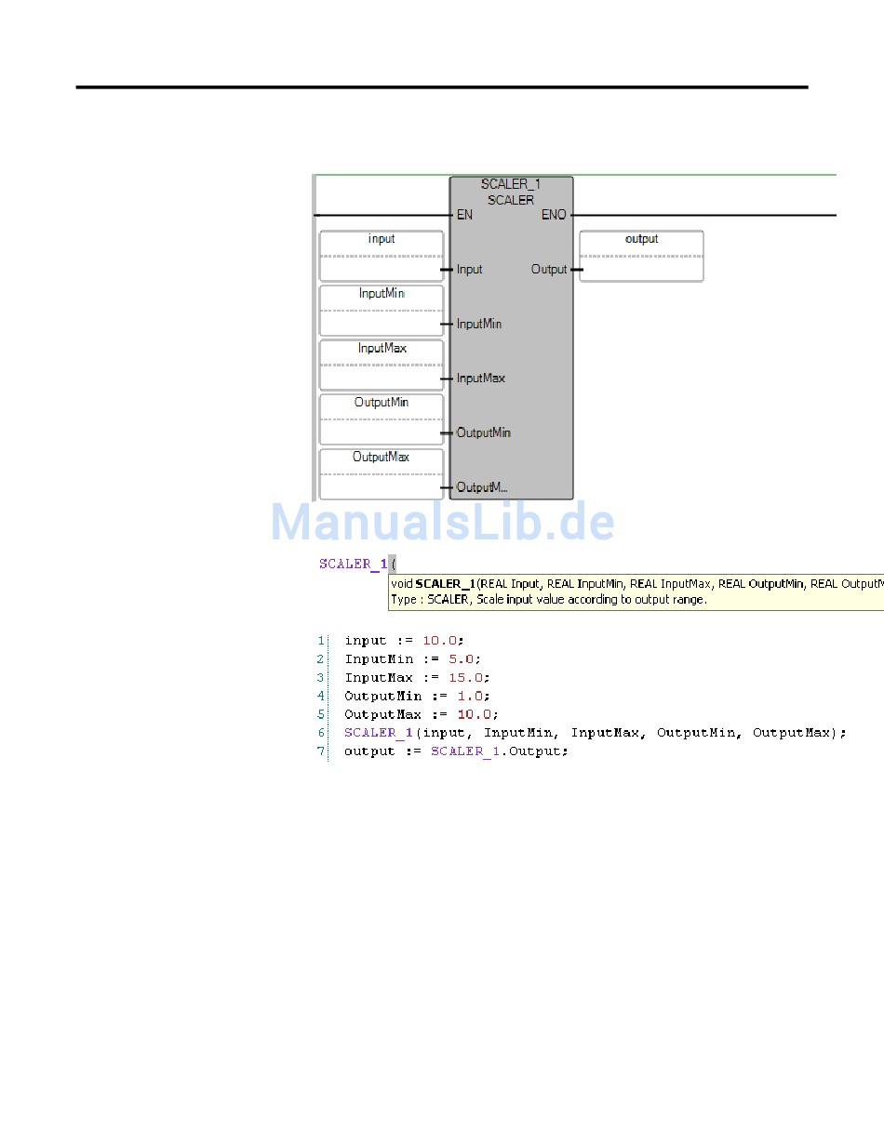This screenshot has width=884, height=1143.
Task: Click the output variable box
Action: pos(641,256)
